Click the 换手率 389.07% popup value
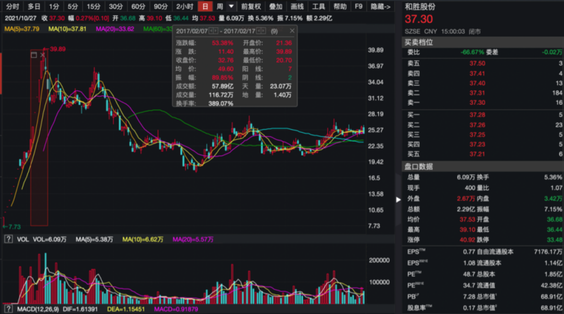The height and width of the screenshot is (314, 564). 221,103
